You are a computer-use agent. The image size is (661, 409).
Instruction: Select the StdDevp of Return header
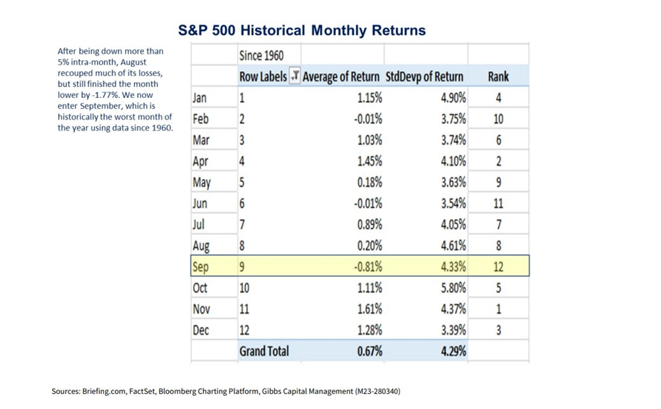[x=425, y=76]
